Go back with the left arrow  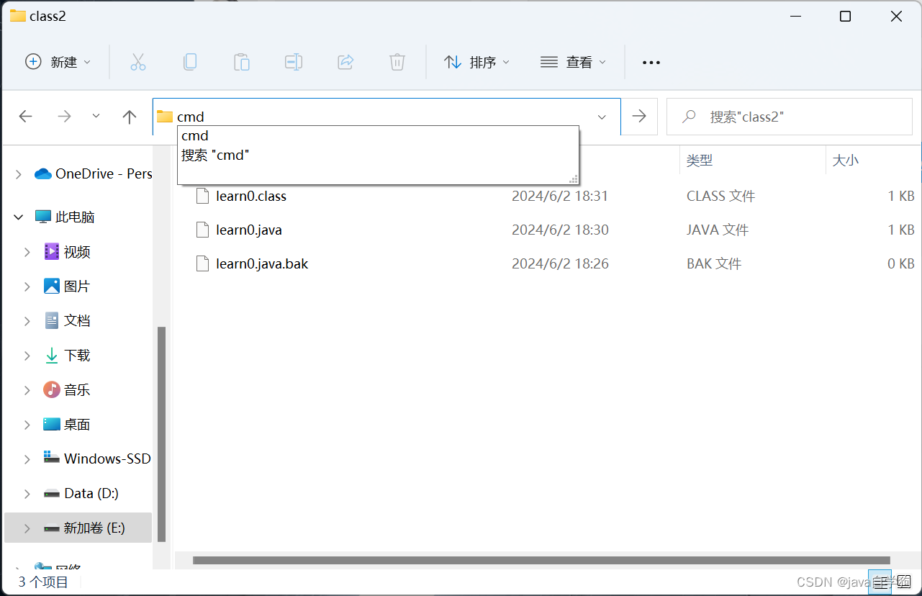26,116
